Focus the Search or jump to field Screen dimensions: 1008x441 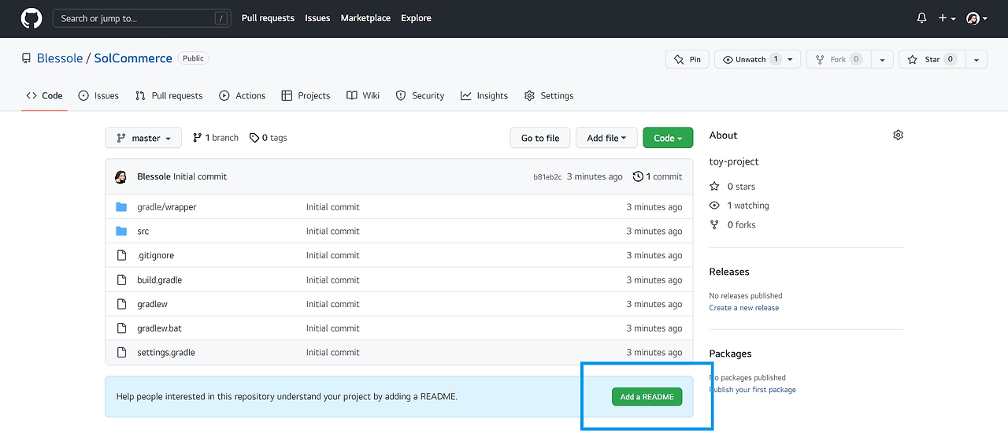(142, 18)
